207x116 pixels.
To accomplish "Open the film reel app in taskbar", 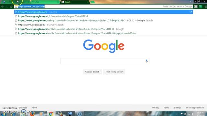I will point(60,114).
